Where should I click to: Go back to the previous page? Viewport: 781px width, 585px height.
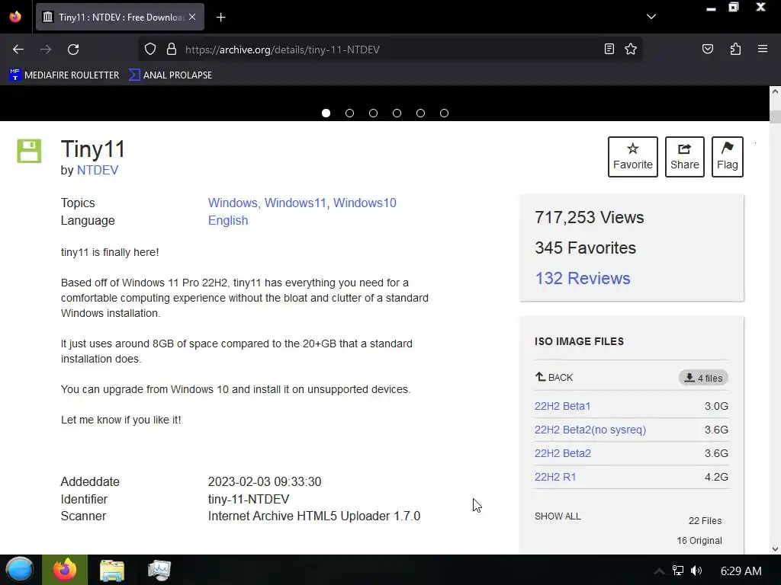tap(18, 50)
